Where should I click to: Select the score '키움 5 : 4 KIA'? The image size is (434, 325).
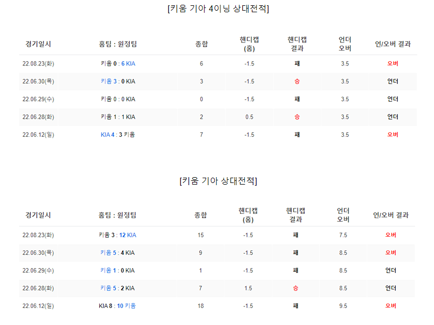[x=117, y=253]
